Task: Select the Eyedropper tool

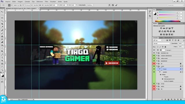Action: click(2, 27)
